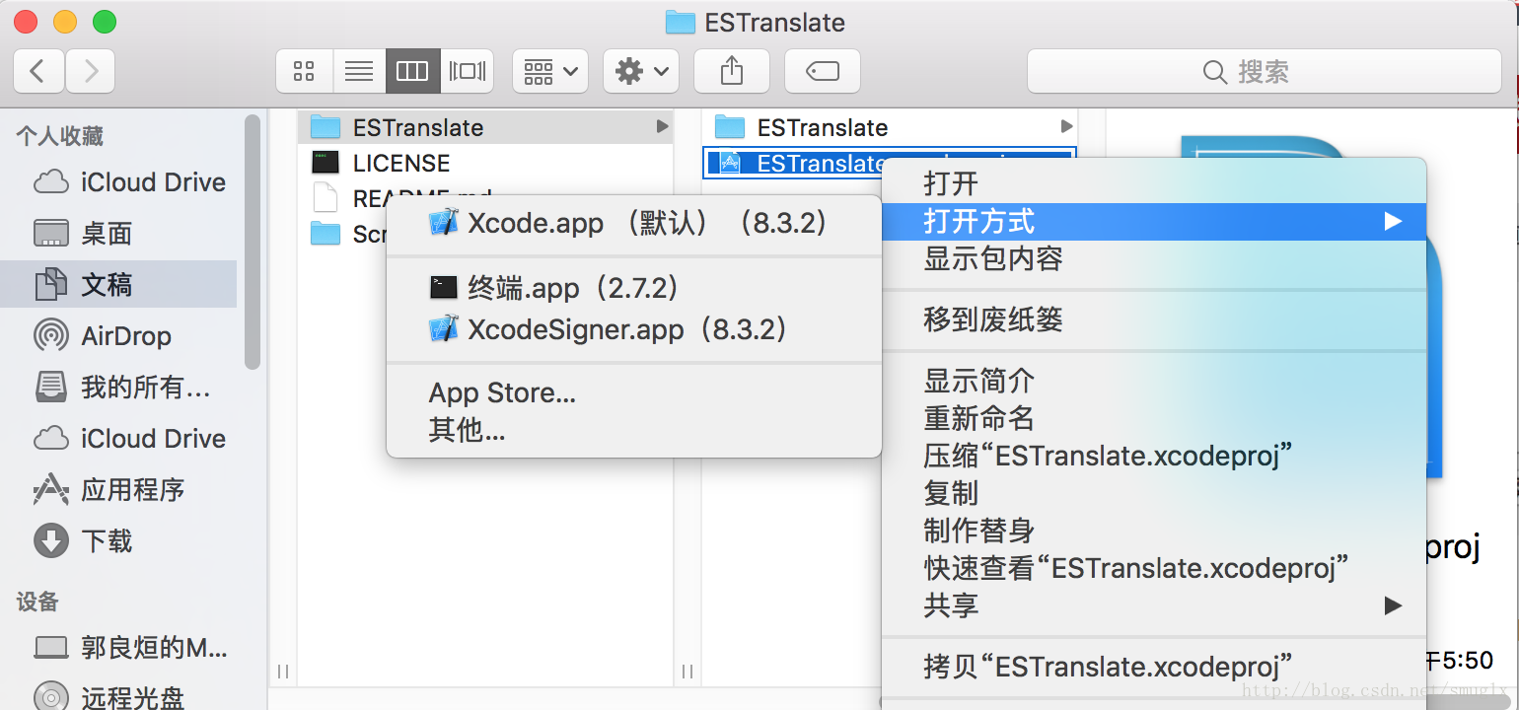This screenshot has height=710, width=1519.
Task: Click the 打开方式 submenu arrow
Action: point(1392,221)
